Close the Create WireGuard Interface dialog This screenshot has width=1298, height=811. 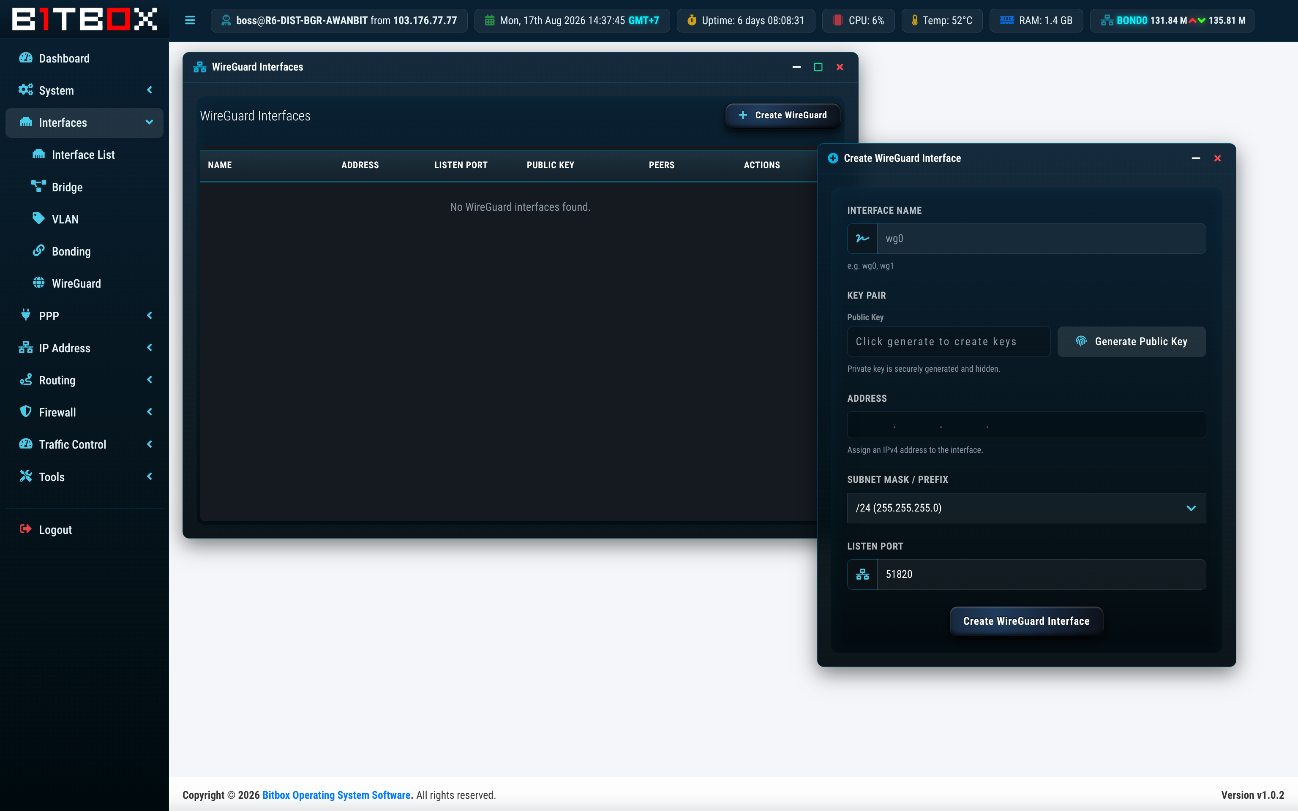(1218, 158)
